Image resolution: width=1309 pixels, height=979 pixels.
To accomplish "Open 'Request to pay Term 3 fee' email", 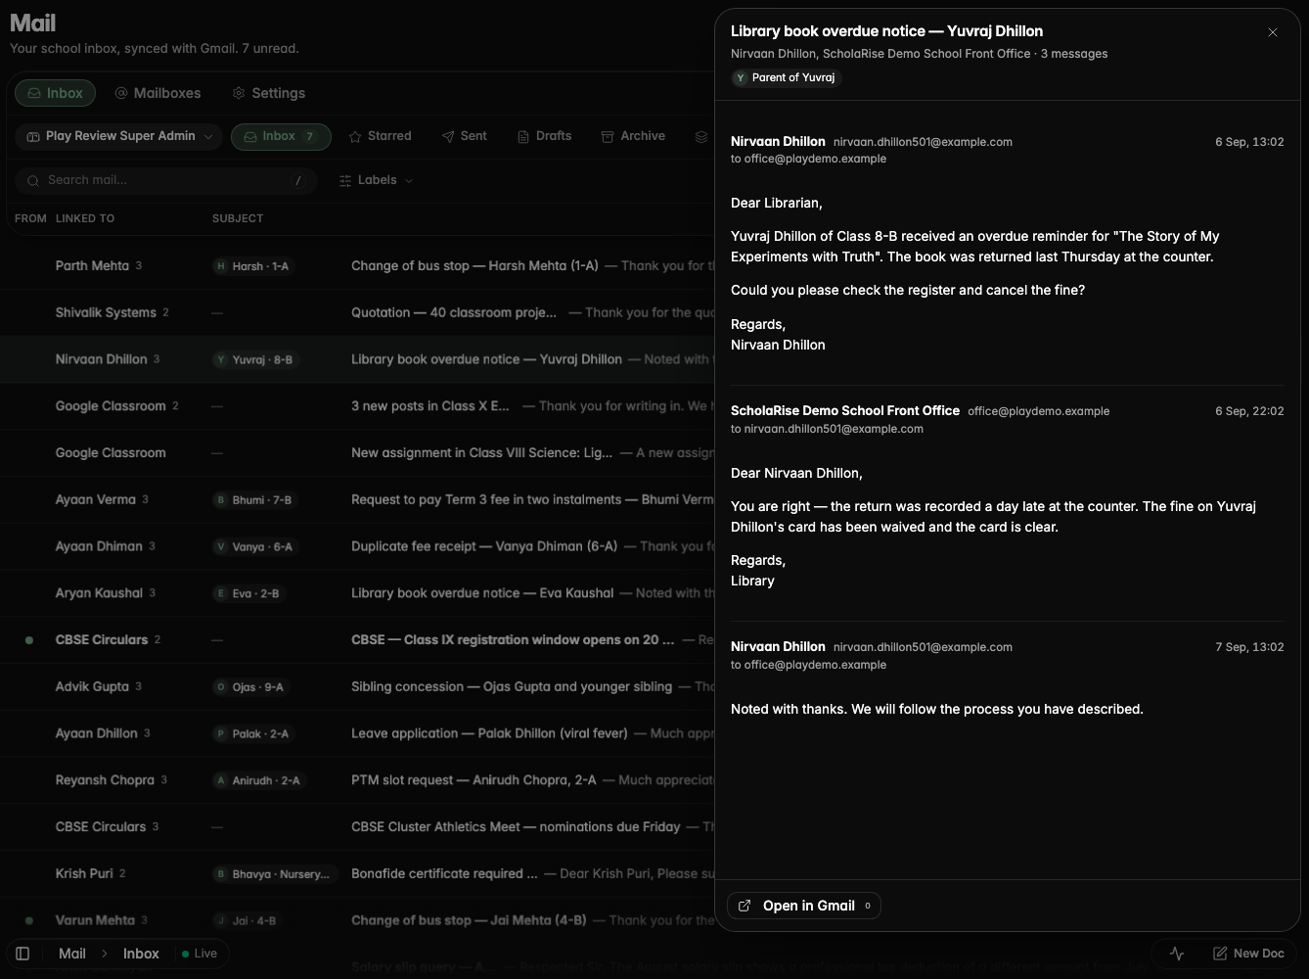I will tap(357, 499).
